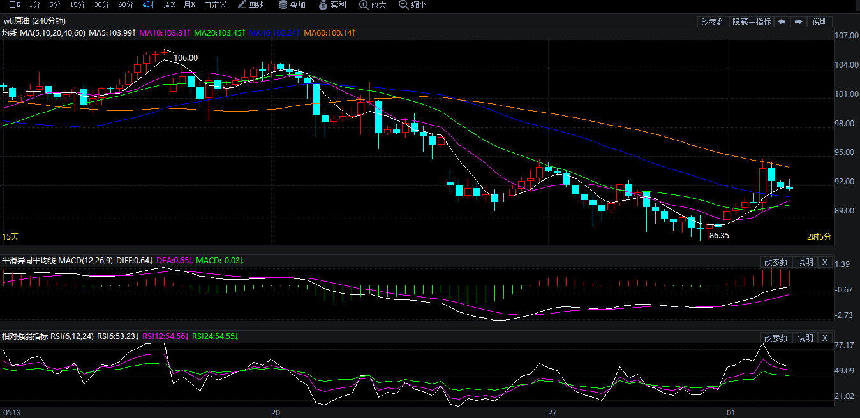The image size is (860, 418).
Task: Close the RSI panel with X
Action: coord(824,338)
